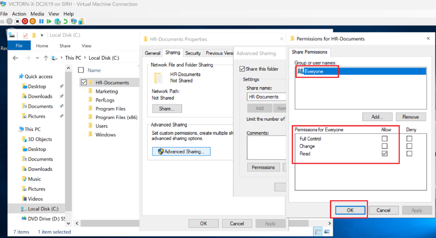This screenshot has width=436, height=238.
Task: Click the orange Save state toolbar icon
Action: click(x=33, y=21)
